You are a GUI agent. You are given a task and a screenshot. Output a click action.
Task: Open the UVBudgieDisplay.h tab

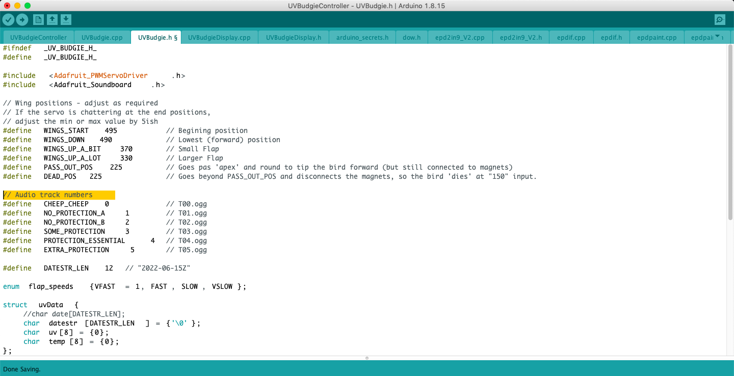(294, 38)
